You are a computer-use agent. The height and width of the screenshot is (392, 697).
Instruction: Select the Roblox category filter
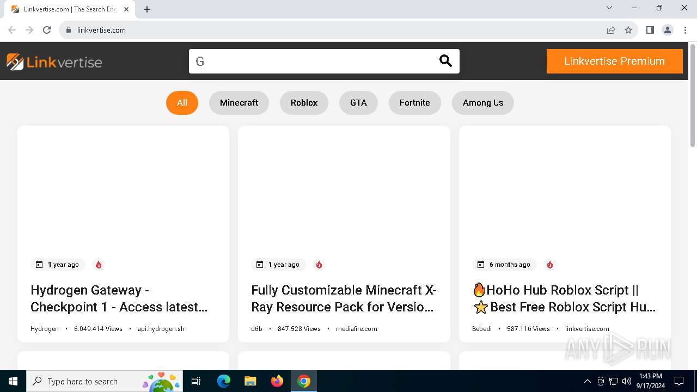[x=304, y=102]
